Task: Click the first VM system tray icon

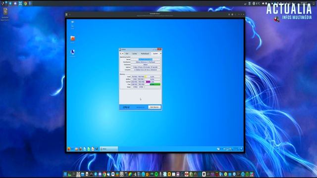Action: point(218,149)
